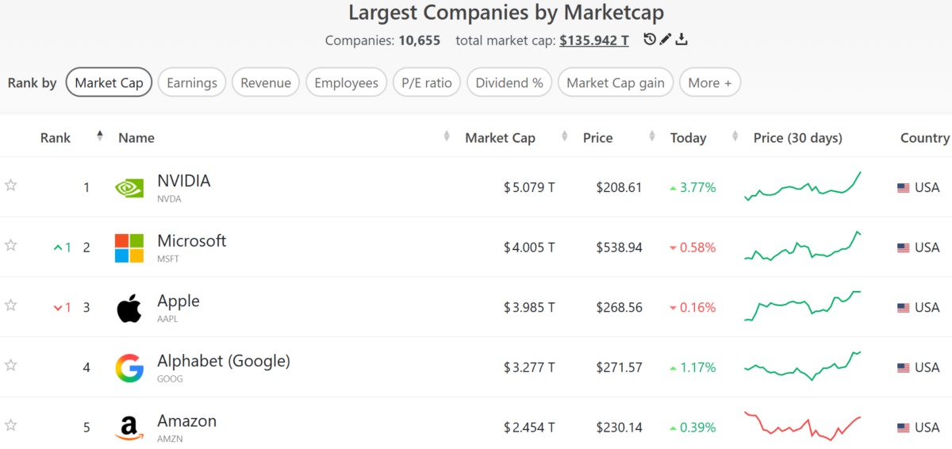Open the $135.942 T total market cap link
Viewport: 952px width, 449px height.
[x=593, y=40]
